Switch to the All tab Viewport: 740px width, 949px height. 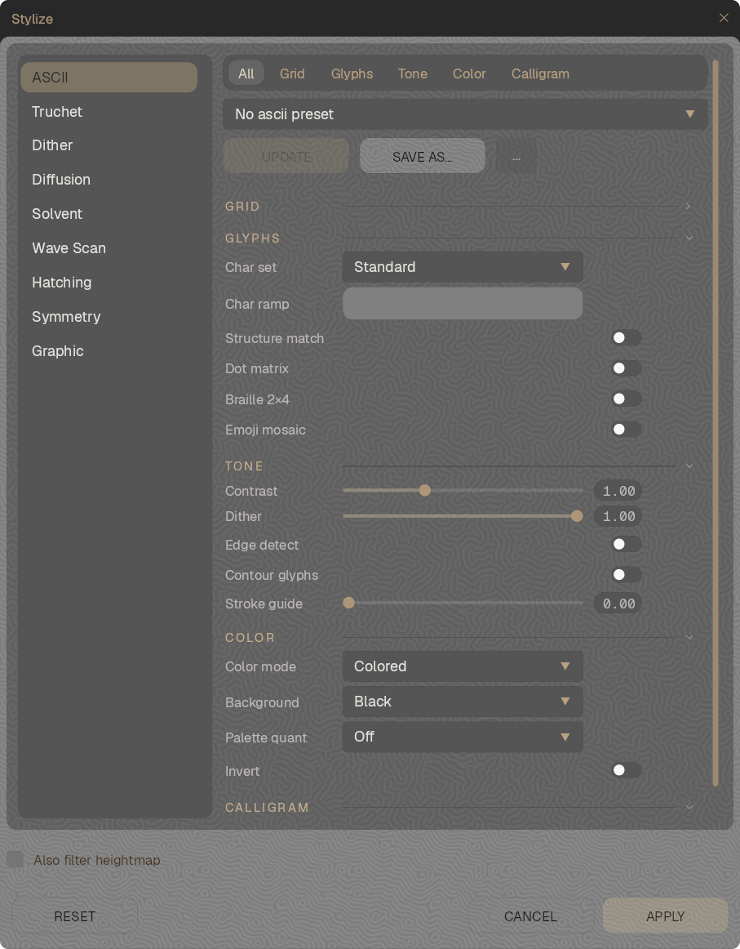coord(246,74)
